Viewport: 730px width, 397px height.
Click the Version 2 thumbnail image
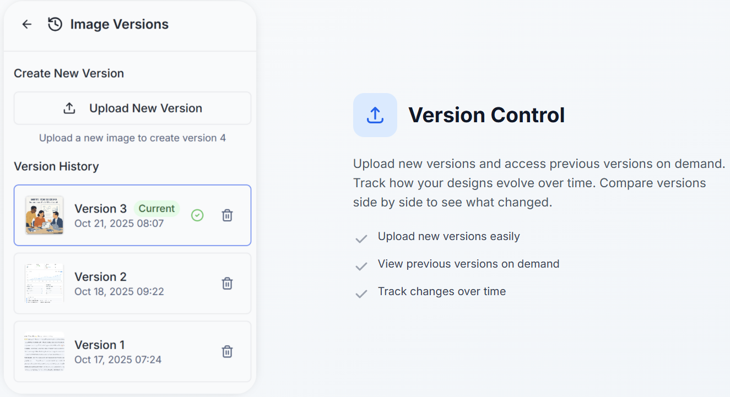tap(44, 283)
